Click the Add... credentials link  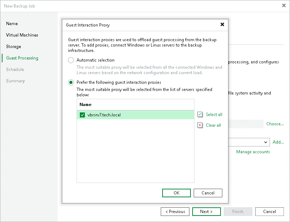pos(278,142)
